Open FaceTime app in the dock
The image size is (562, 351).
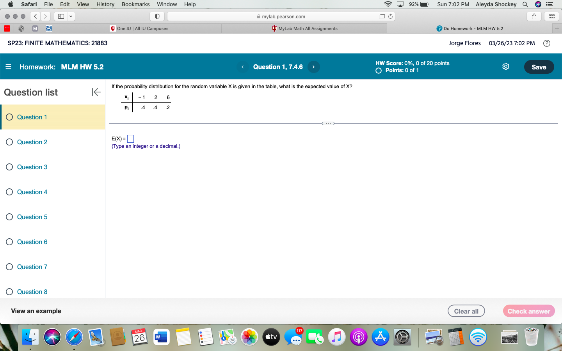click(x=315, y=337)
